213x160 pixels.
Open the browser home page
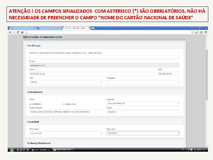[x=22, y=32]
